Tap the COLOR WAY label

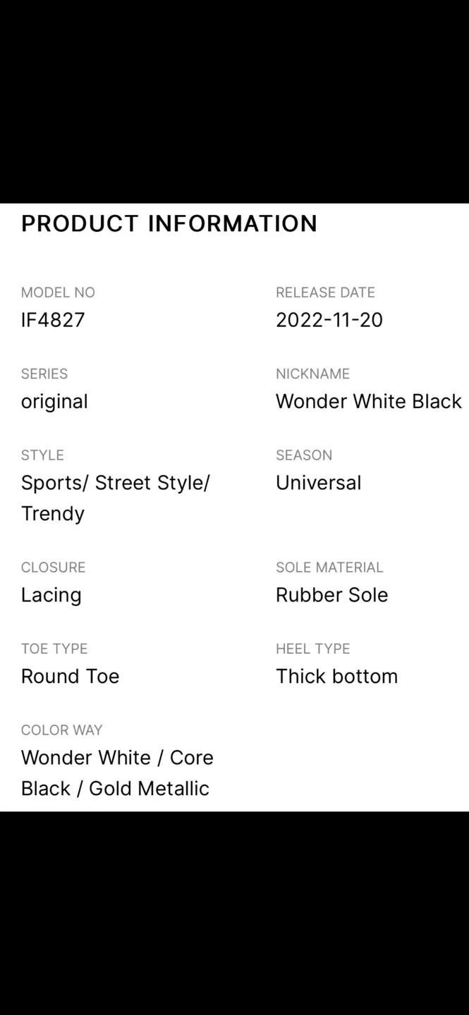click(x=62, y=730)
